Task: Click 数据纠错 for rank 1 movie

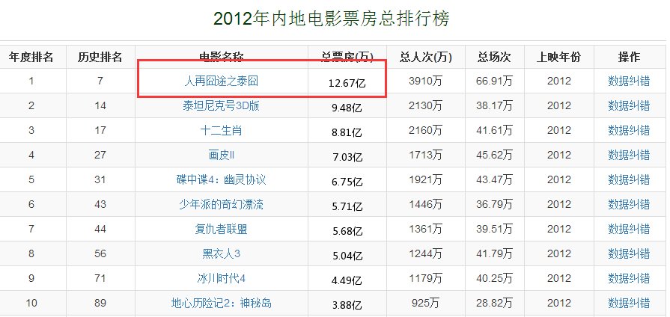Action: (x=629, y=81)
